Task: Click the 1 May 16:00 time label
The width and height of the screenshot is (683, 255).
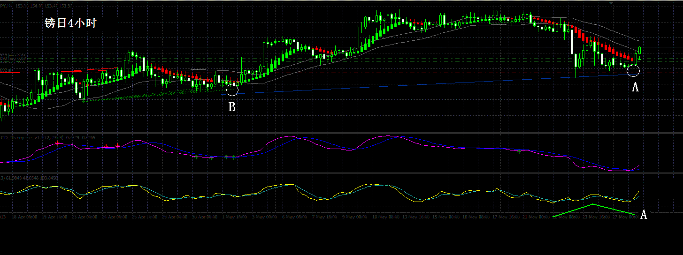Action: 235,217
